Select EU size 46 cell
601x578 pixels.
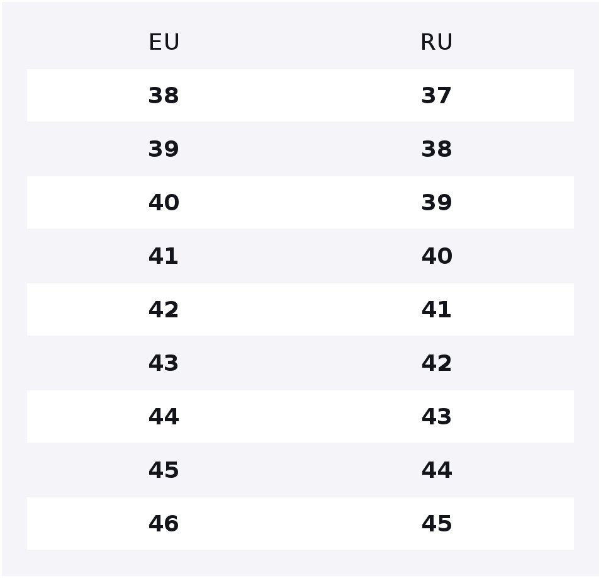point(164,523)
